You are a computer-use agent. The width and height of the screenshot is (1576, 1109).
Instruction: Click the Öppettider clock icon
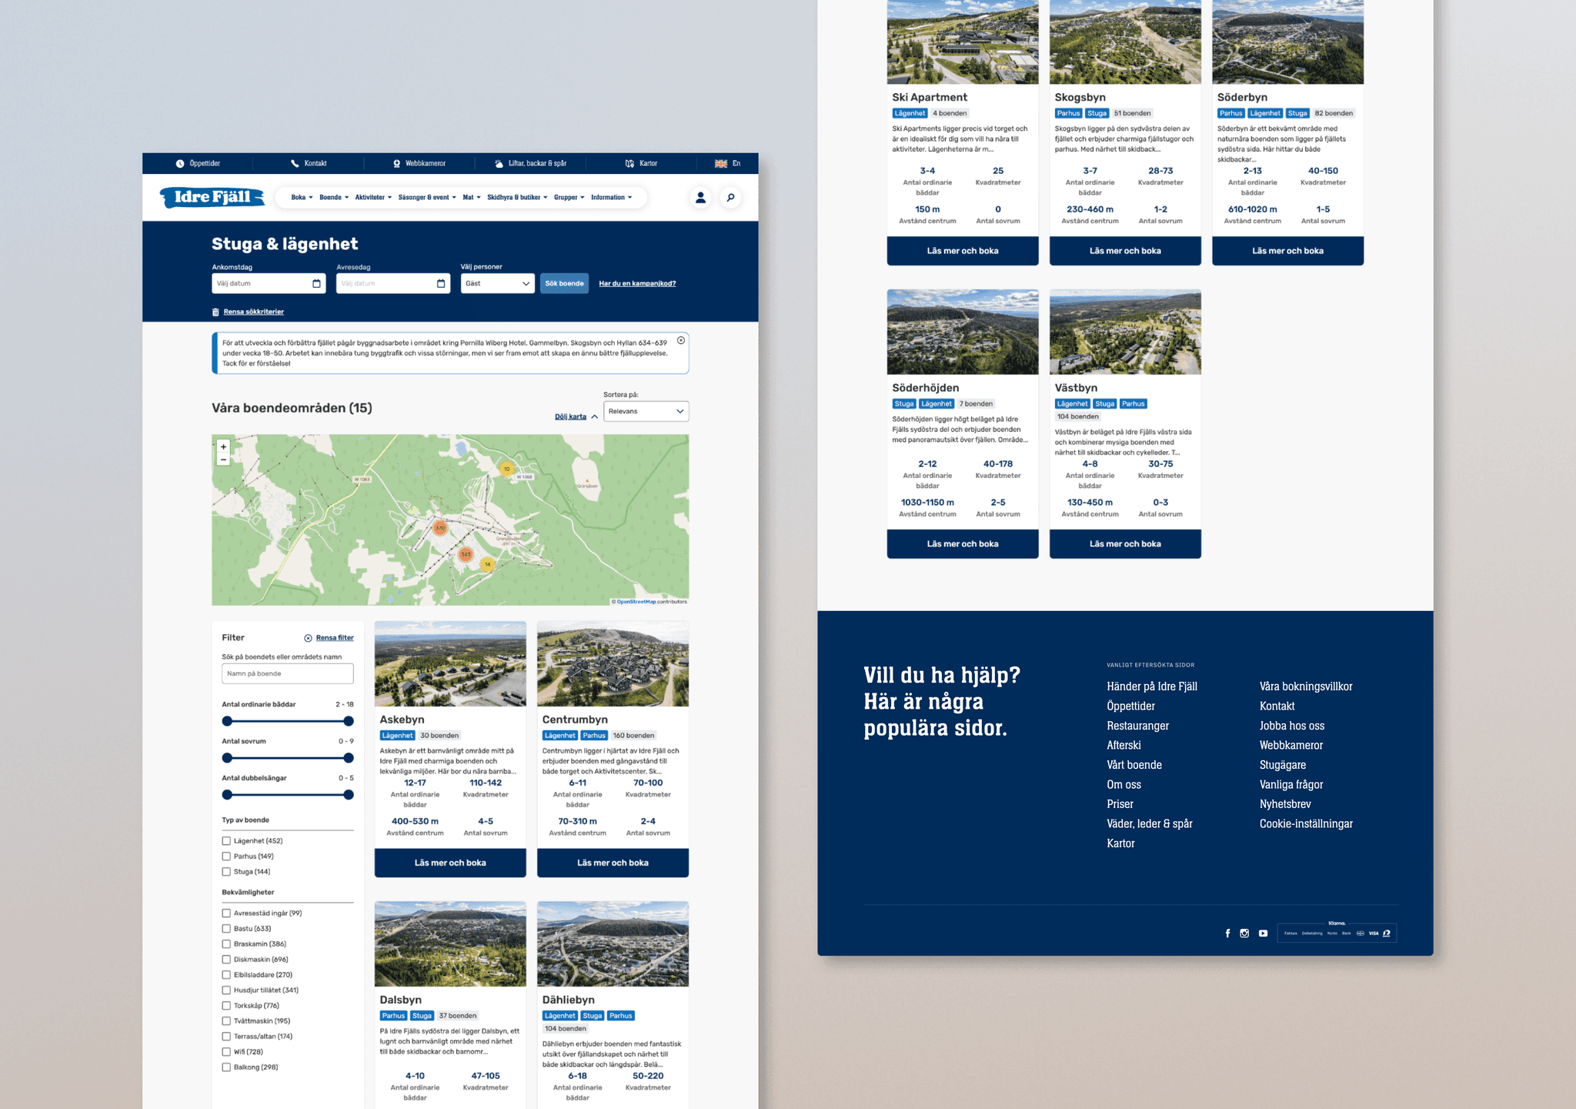[x=180, y=163]
